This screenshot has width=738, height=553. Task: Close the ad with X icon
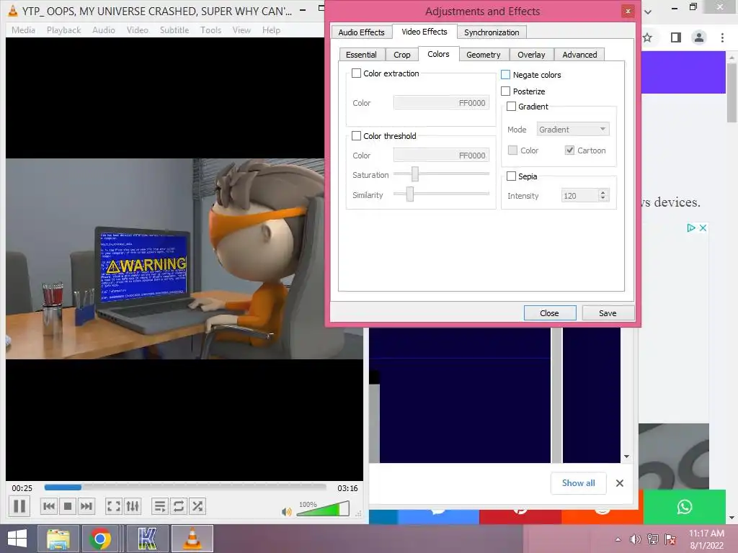tap(703, 228)
